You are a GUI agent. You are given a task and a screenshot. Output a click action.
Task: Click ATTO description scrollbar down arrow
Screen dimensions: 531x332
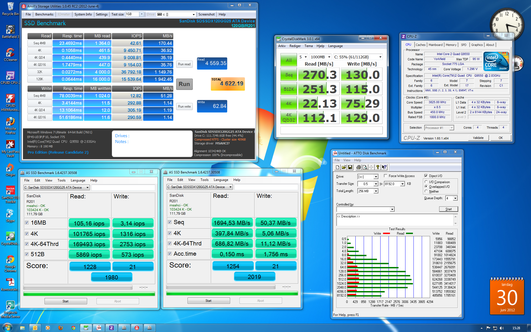click(455, 224)
